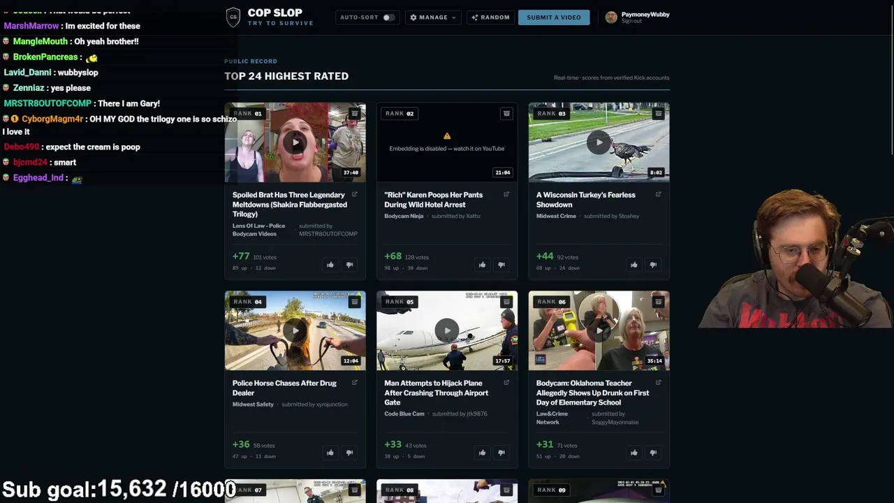Click the Random button

coord(490,17)
